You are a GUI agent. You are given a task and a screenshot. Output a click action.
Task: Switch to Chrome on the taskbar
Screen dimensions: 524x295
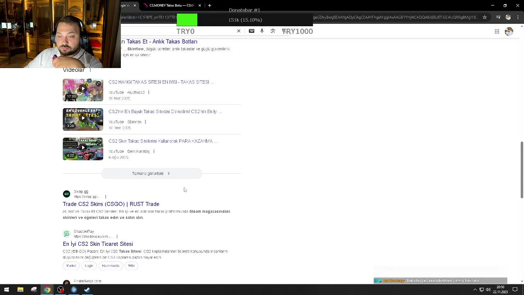coord(47,290)
